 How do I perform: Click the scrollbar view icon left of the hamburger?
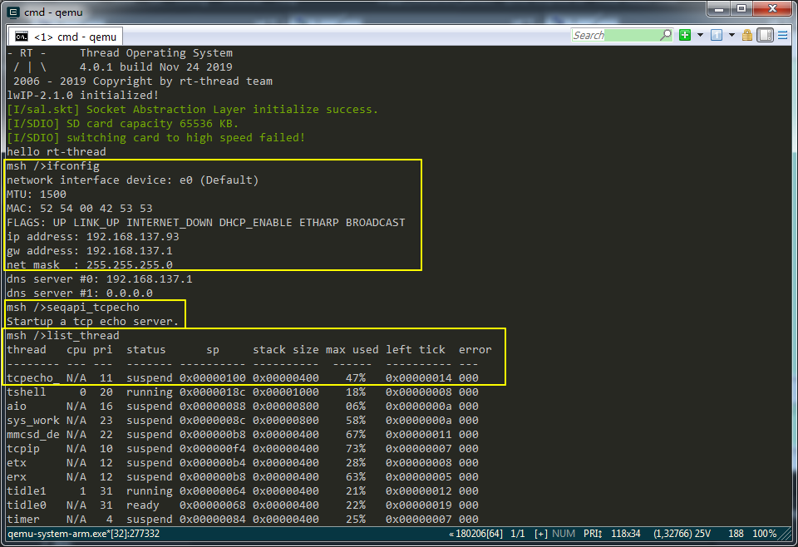tap(765, 35)
